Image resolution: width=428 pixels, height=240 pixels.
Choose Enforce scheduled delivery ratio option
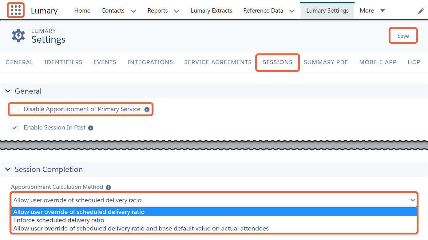pos(214,220)
